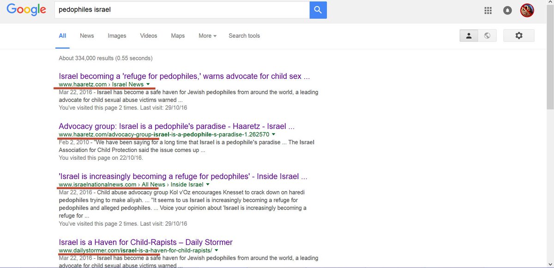Click the 'www.israelnationalnews.com › All News' URL text
The height and width of the screenshot is (268, 554).
112,185
